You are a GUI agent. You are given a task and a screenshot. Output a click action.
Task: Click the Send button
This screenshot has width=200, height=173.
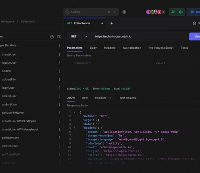click(195, 36)
